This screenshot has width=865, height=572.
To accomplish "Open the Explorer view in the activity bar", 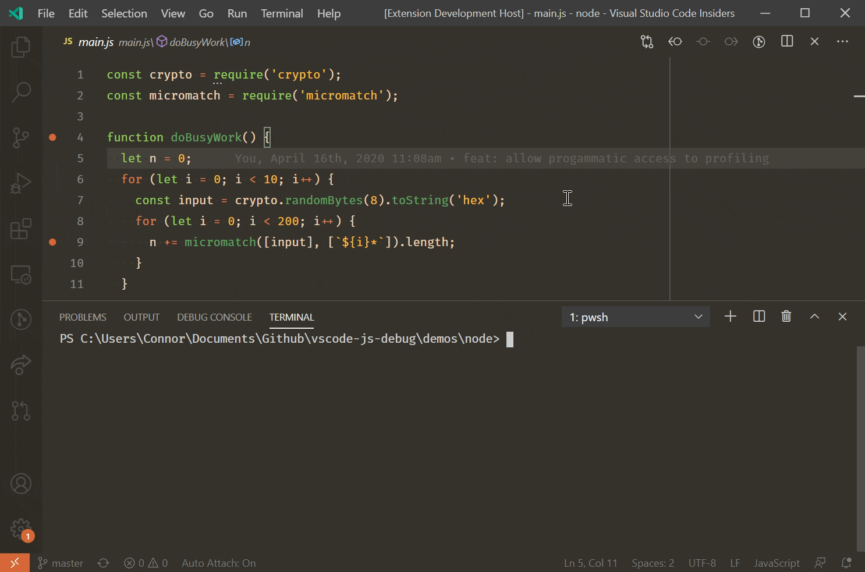I will pyautogui.click(x=21, y=47).
